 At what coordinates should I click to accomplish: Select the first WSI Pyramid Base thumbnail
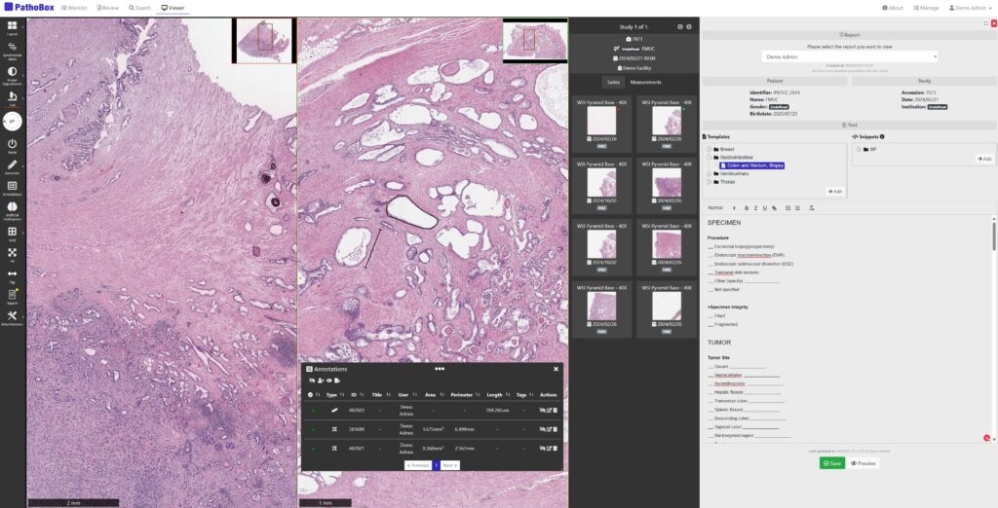coord(601,120)
